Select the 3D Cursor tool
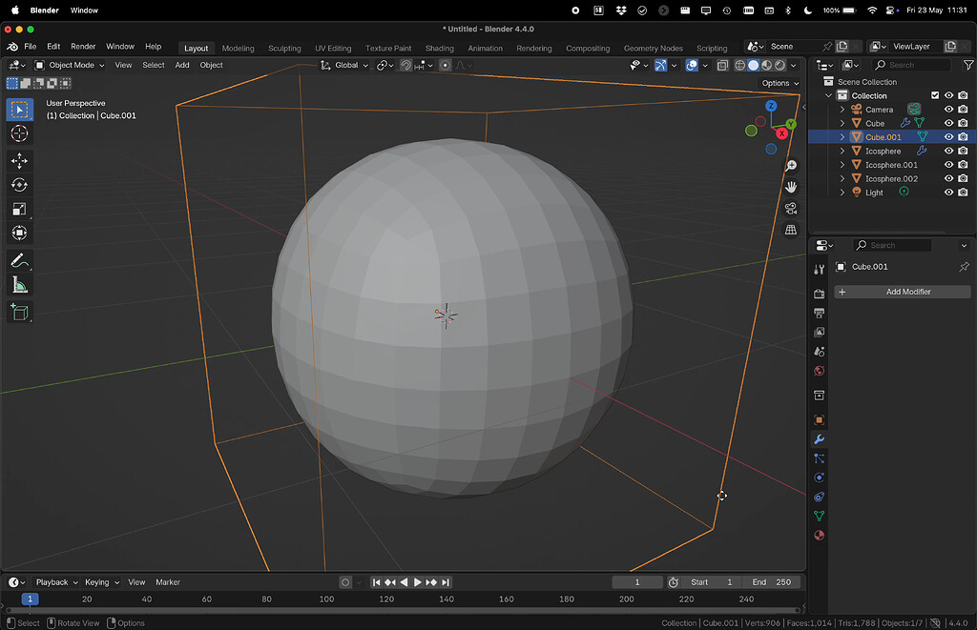This screenshot has height=630, width=977. pos(19,133)
